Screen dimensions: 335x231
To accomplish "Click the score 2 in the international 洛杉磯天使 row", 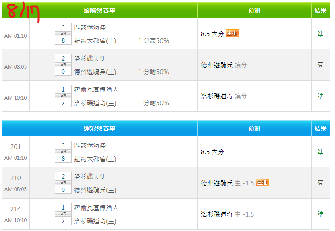I will pos(63,58).
